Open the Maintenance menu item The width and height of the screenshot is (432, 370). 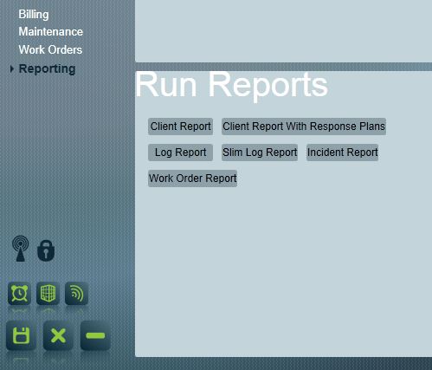pos(50,32)
